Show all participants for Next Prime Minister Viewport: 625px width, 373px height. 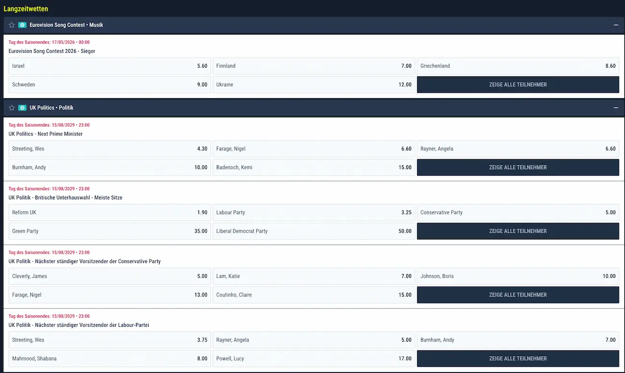[x=518, y=167]
